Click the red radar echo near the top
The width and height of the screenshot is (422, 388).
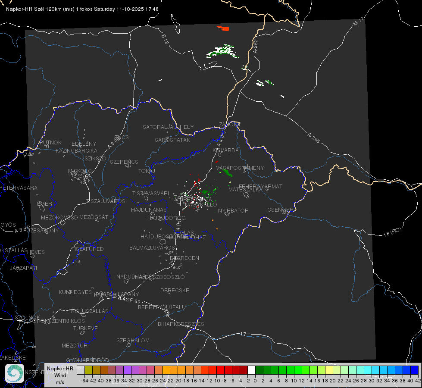pos(223,28)
